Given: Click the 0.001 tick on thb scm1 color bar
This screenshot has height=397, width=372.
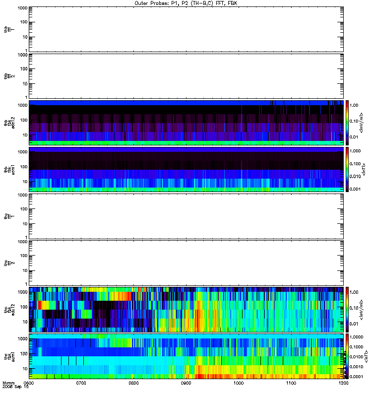Looking at the screenshot, I should (355, 189).
